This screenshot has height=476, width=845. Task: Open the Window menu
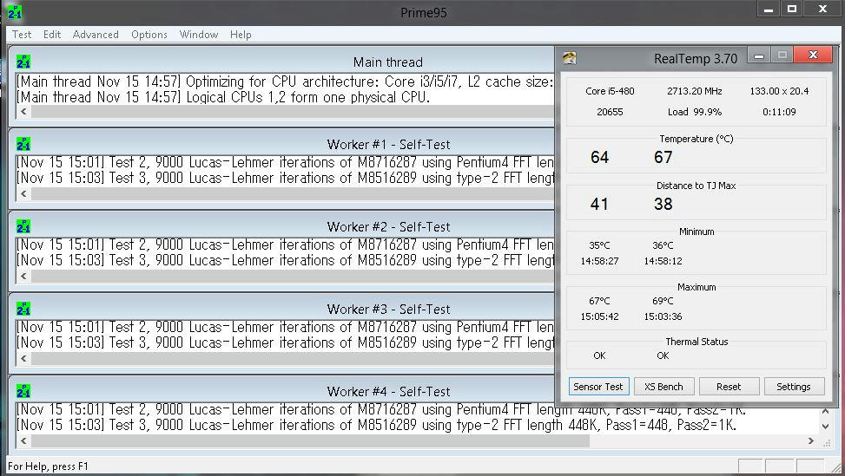coord(199,35)
